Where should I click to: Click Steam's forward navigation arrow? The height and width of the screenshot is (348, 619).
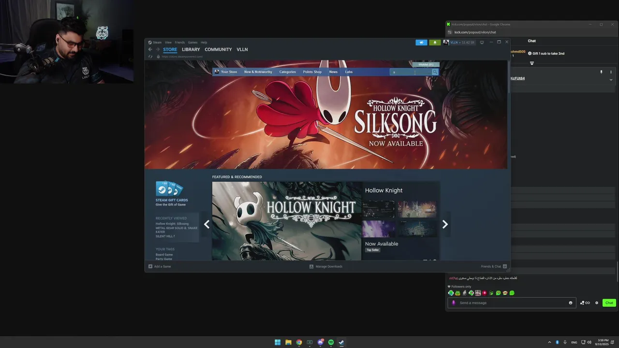[158, 49]
